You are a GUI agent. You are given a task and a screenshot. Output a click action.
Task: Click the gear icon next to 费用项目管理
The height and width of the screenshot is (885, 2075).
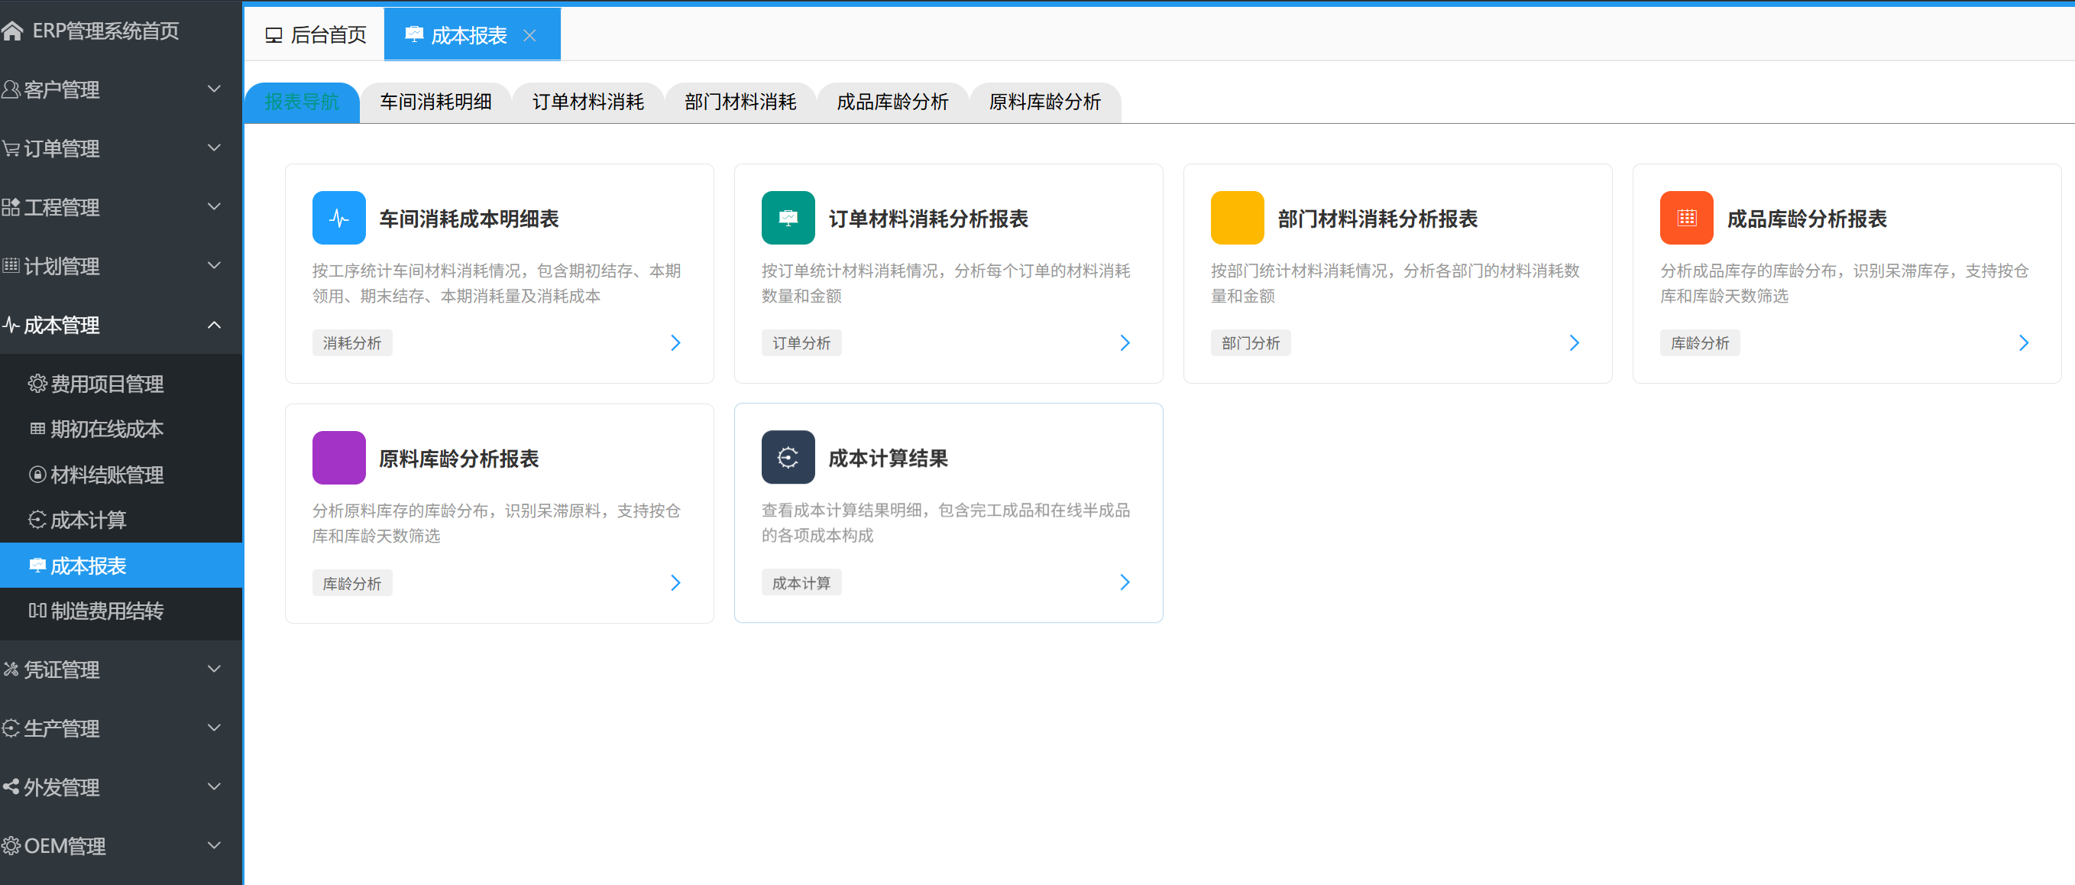pyautogui.click(x=37, y=384)
